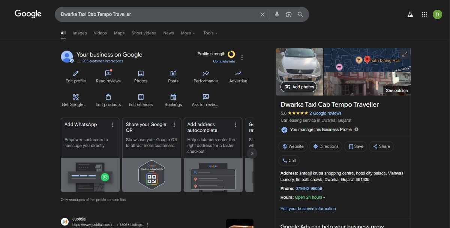Open Get Google QR code icon
This screenshot has width=450, height=228.
point(76,97)
